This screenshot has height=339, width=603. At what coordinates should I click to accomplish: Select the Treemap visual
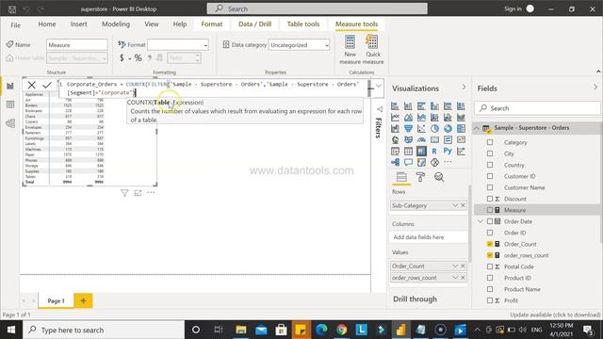(x=461, y=128)
